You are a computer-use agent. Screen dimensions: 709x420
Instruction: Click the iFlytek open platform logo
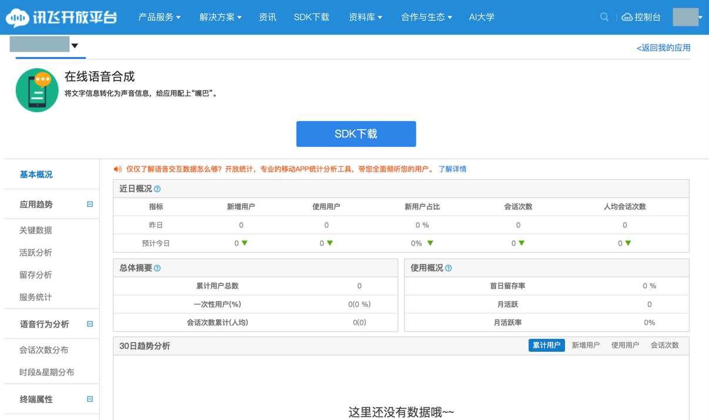coord(61,17)
